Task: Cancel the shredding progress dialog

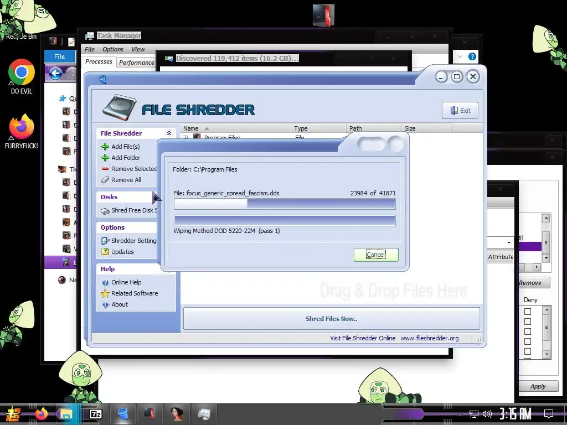Action: tap(376, 255)
